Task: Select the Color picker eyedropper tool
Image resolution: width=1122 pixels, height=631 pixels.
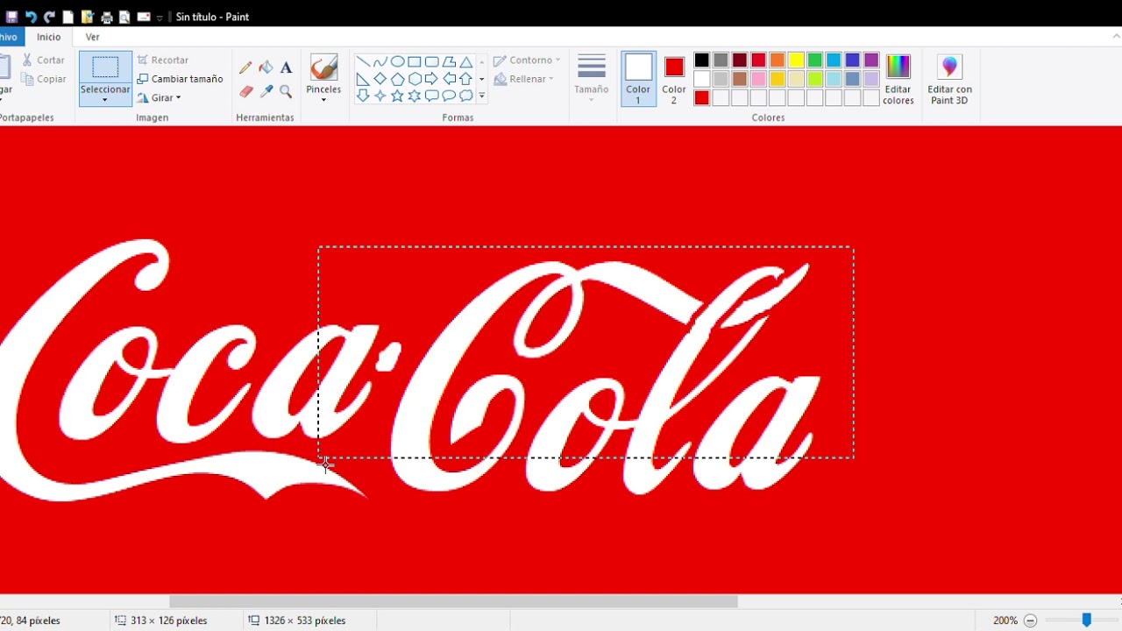Action: pyautogui.click(x=266, y=91)
